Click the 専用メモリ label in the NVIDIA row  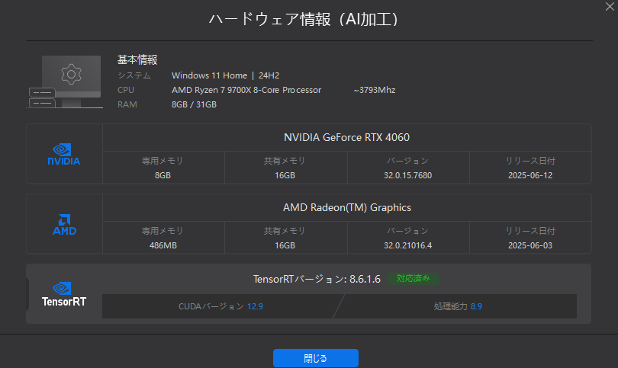(163, 161)
